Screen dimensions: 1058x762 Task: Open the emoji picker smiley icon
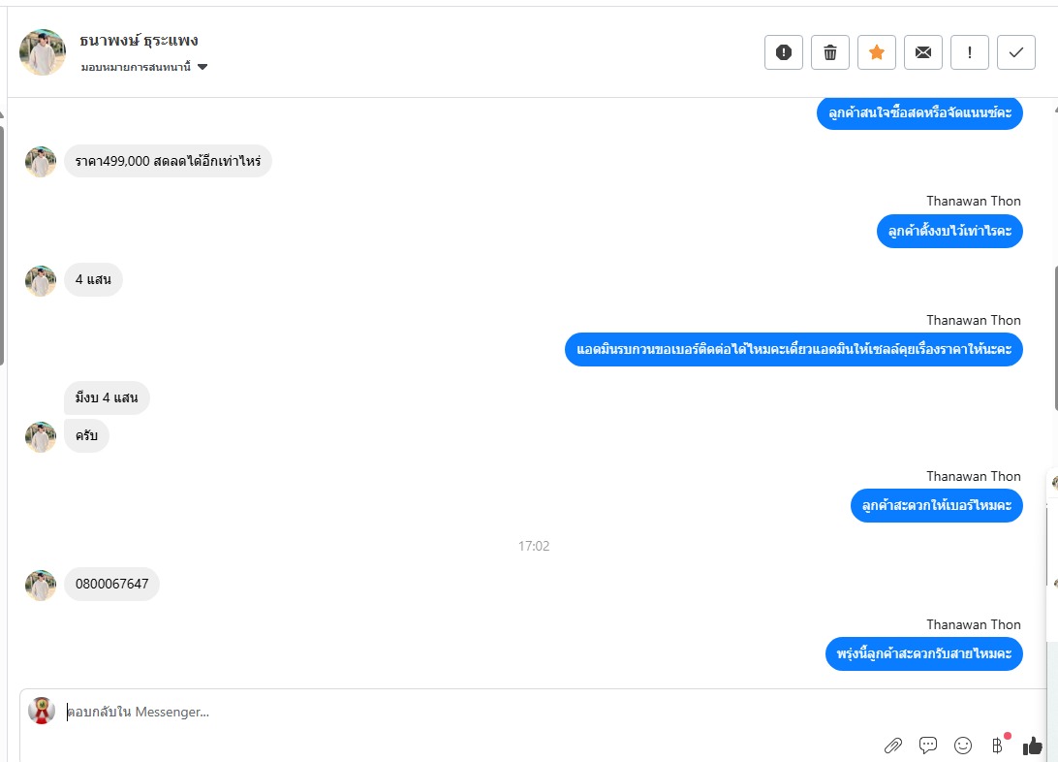pyautogui.click(x=963, y=746)
